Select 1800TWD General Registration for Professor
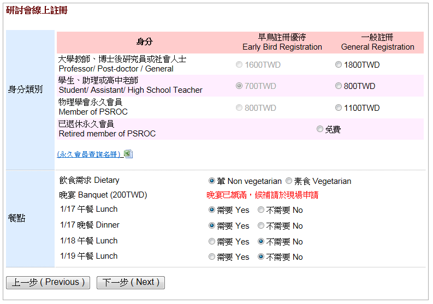This screenshot has height=304, width=433. pyautogui.click(x=339, y=65)
